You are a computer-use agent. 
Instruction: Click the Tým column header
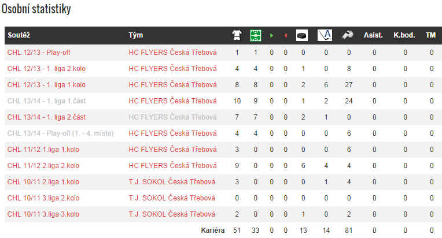point(136,35)
